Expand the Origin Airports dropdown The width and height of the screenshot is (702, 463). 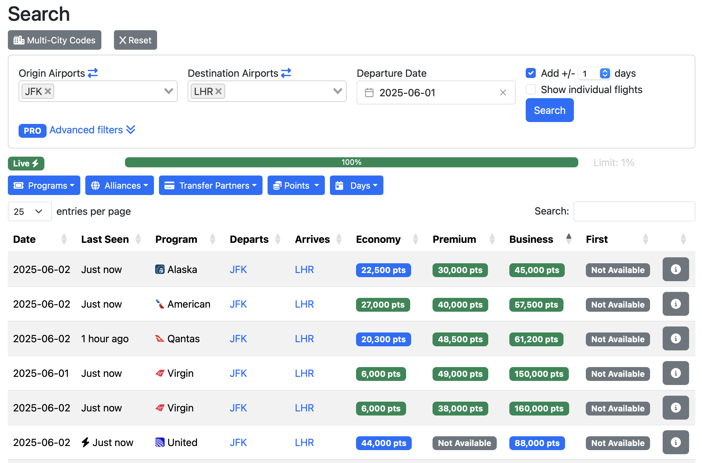[169, 91]
